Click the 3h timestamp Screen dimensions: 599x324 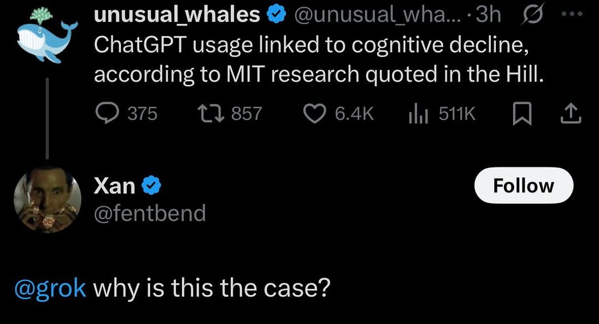point(488,16)
